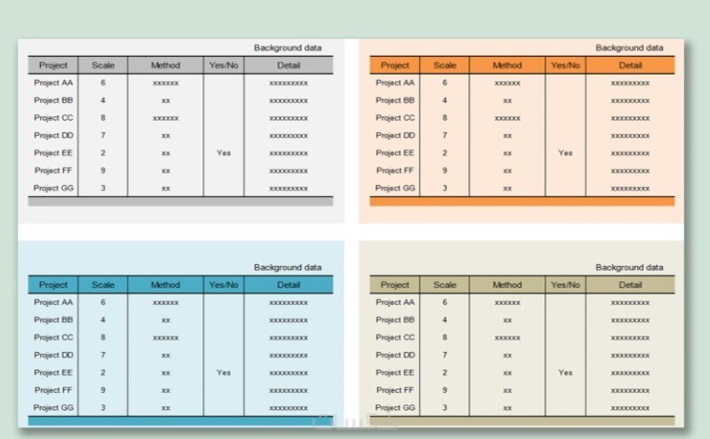
Task: Select the gray footer bar of table
Action: (180, 201)
